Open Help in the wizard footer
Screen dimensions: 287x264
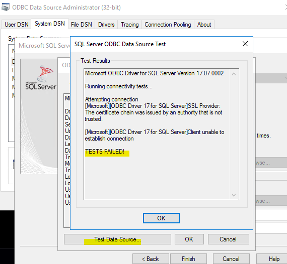[271, 258]
